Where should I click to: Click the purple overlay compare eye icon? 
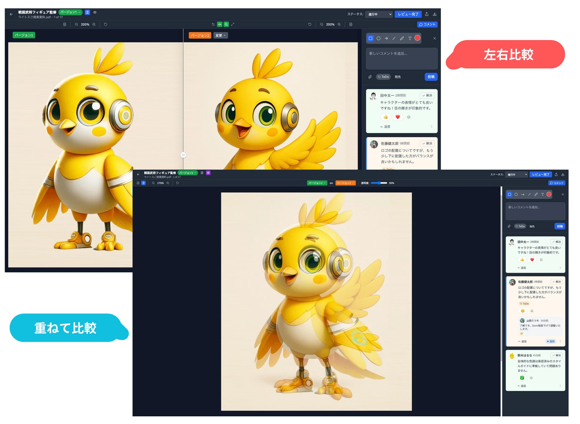click(208, 173)
